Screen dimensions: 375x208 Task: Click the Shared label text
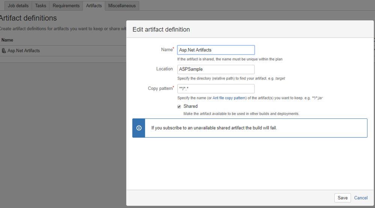190,106
